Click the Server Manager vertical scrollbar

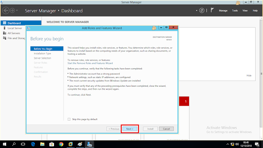[261, 74]
